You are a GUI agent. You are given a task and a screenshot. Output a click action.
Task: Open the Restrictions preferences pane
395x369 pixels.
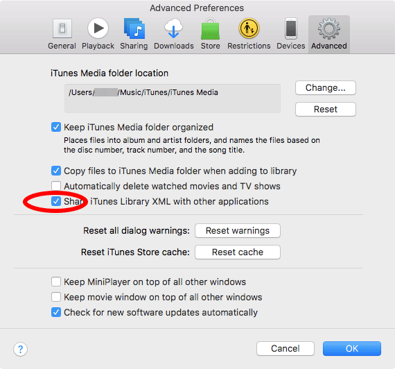coord(249,34)
